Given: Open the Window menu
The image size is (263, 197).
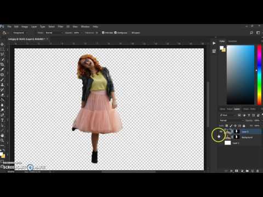Looking at the screenshot, I should point(85,27).
